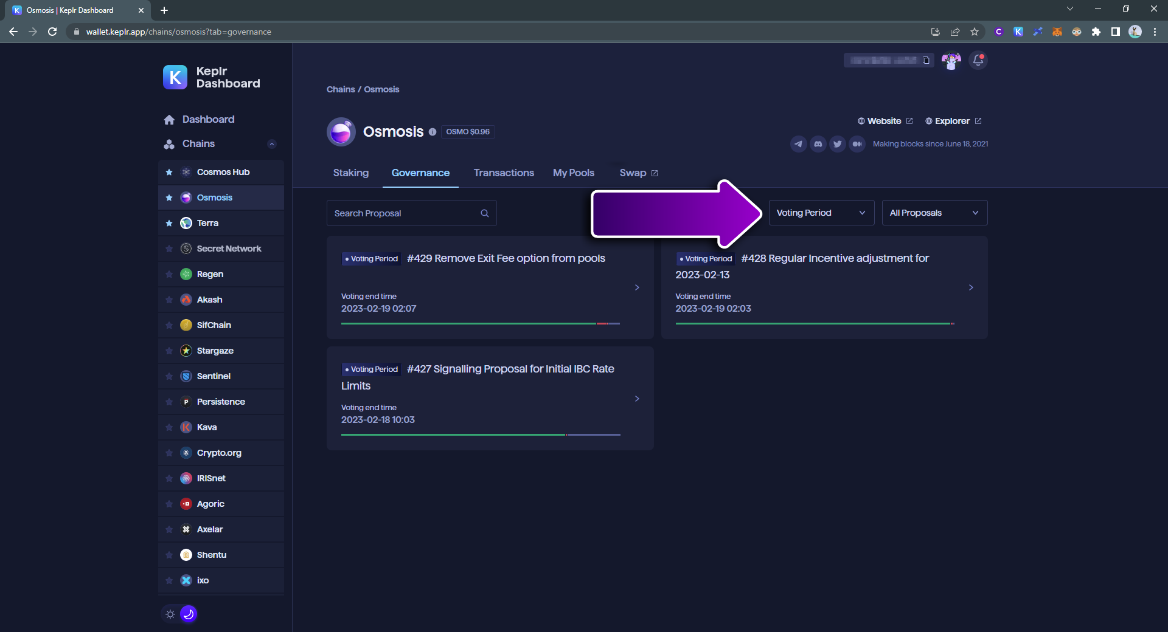
Task: Click the Shentu chain icon
Action: [186, 555]
